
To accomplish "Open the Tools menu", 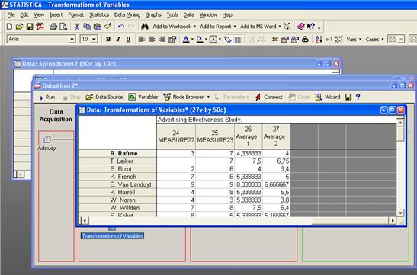I will 172,15.
